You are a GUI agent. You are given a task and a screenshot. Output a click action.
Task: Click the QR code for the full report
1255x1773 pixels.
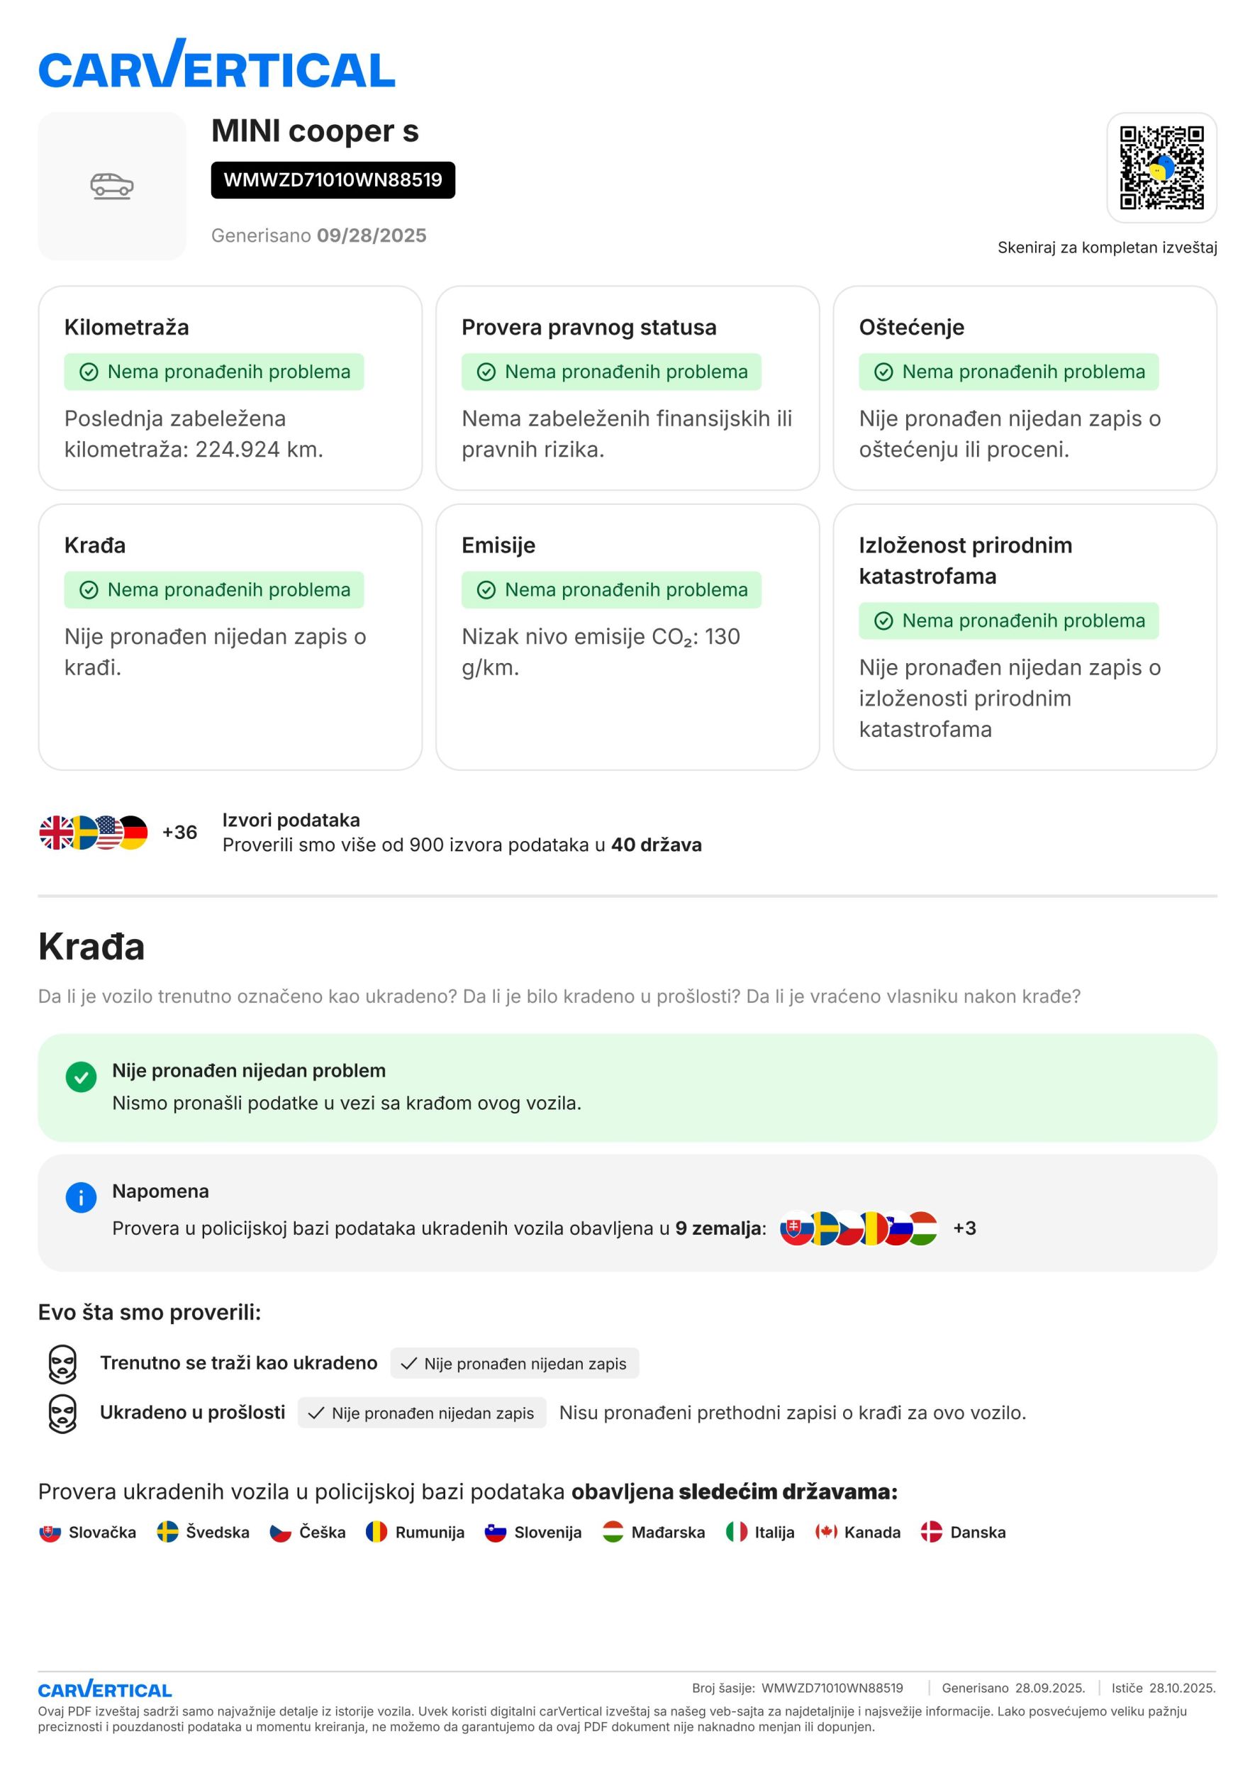click(x=1161, y=167)
